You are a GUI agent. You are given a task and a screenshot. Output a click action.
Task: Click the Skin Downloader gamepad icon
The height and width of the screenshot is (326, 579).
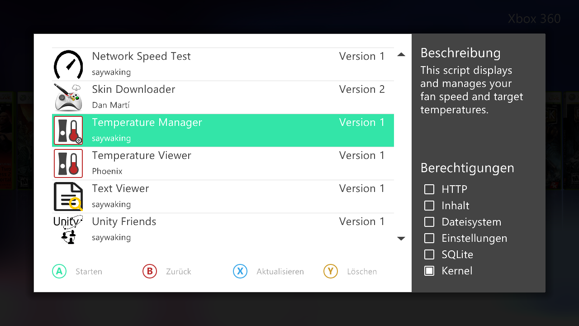pyautogui.click(x=68, y=97)
